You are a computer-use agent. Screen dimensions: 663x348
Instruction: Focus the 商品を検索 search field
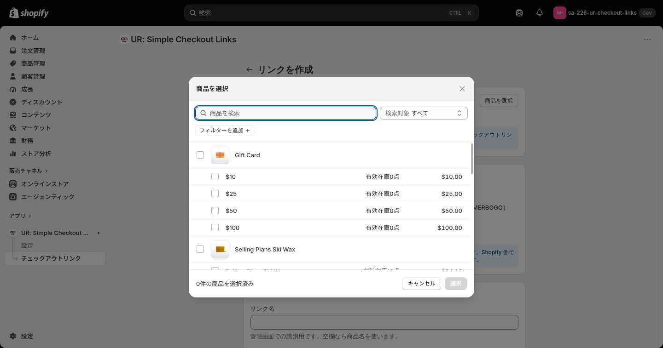coord(286,113)
